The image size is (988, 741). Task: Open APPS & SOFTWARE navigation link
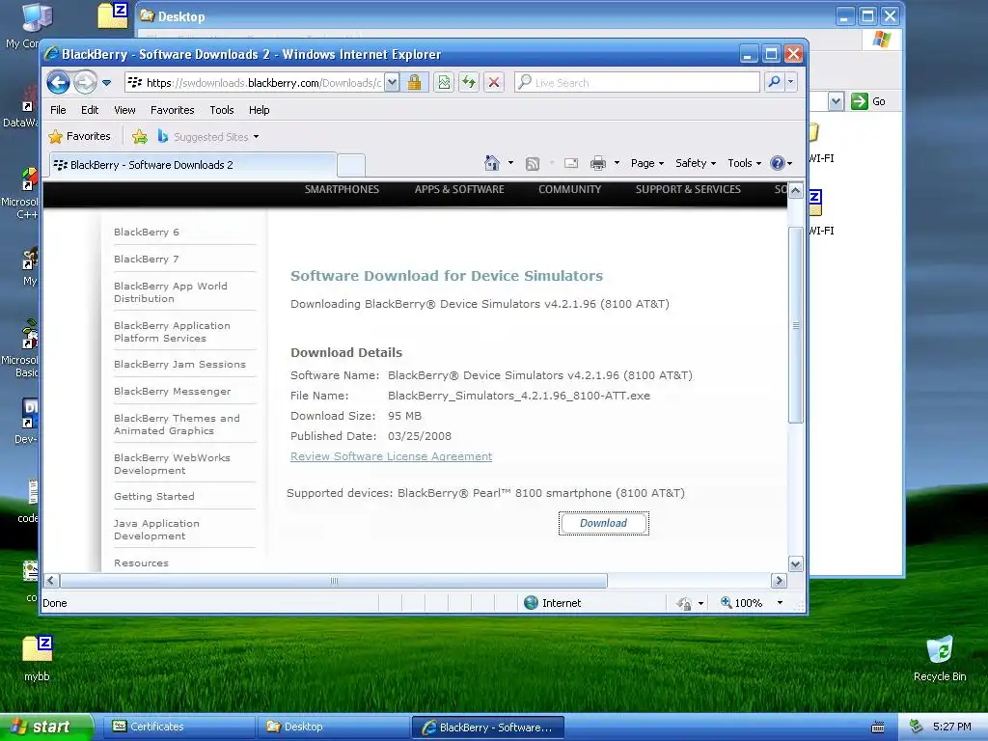(x=459, y=189)
